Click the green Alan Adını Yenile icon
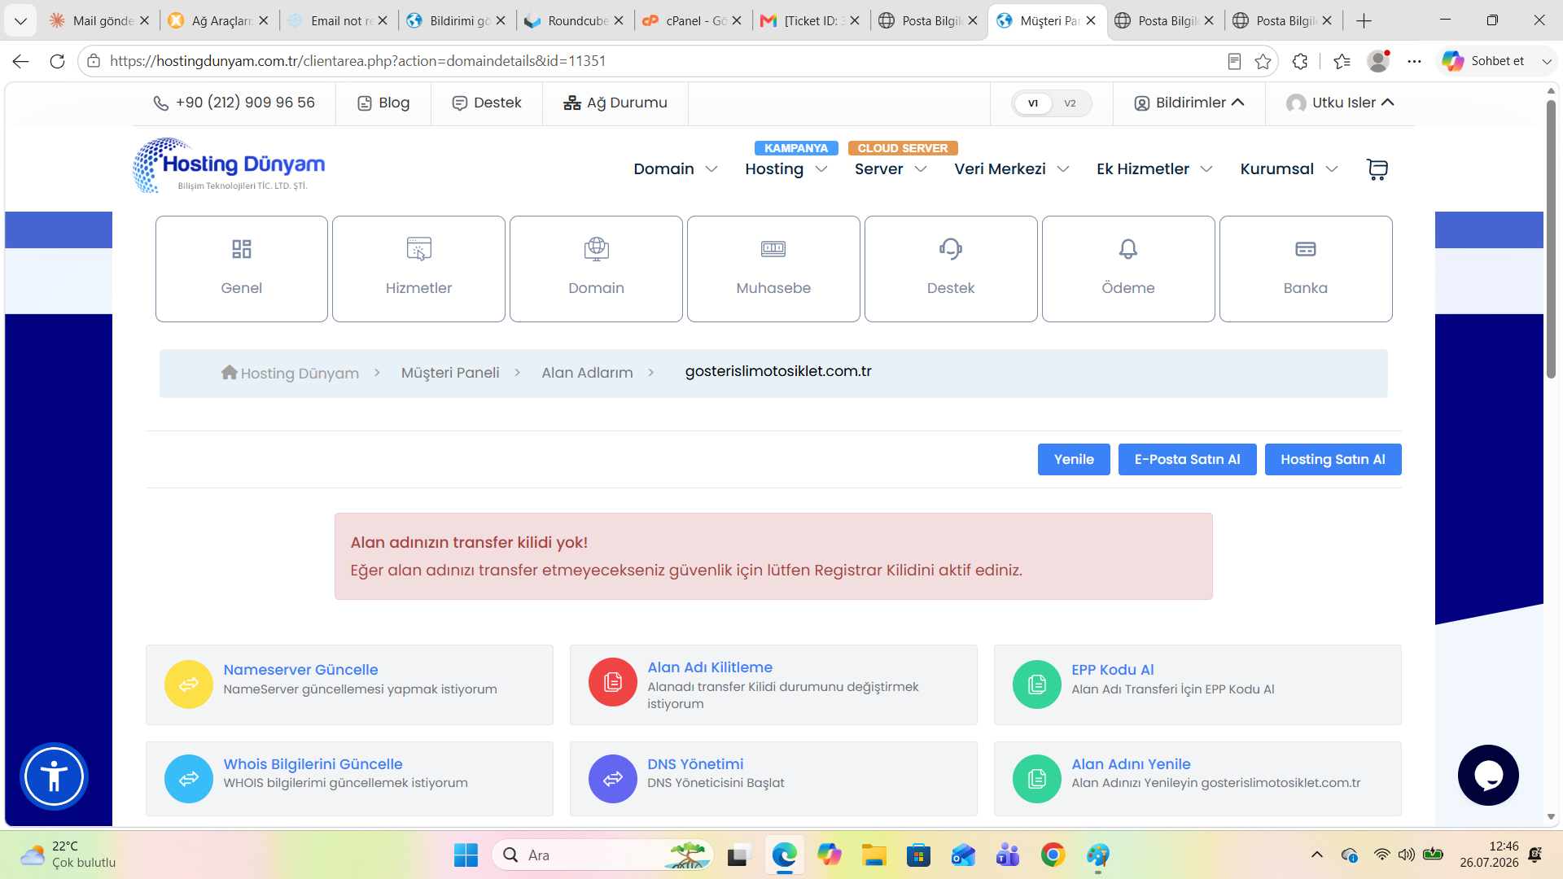The image size is (1563, 879). (1037, 779)
